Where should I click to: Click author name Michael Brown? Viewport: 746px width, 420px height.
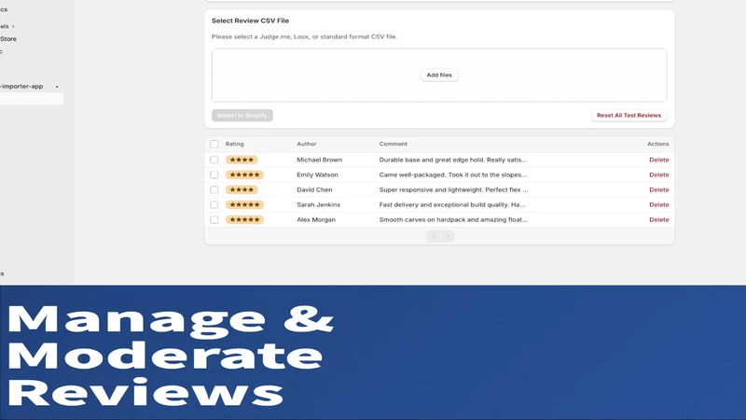point(319,160)
